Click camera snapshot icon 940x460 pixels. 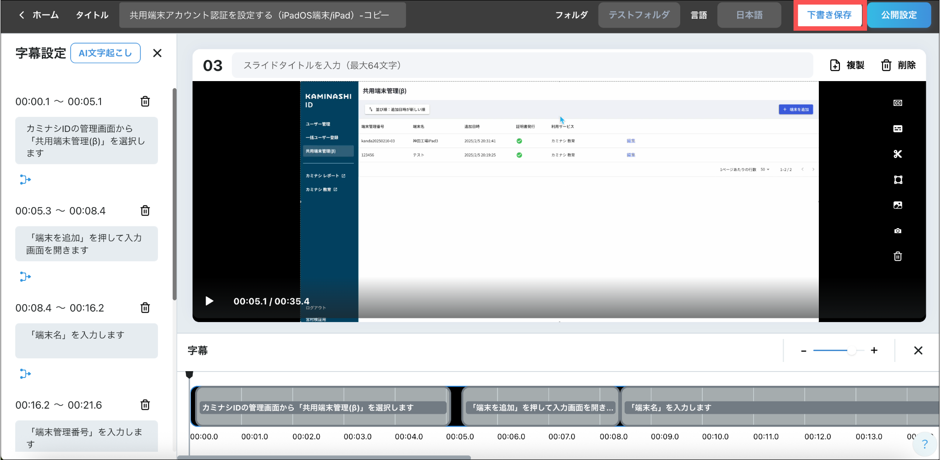(x=898, y=231)
